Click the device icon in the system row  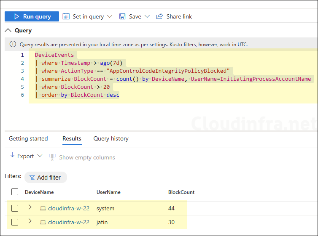pyautogui.click(x=43, y=208)
